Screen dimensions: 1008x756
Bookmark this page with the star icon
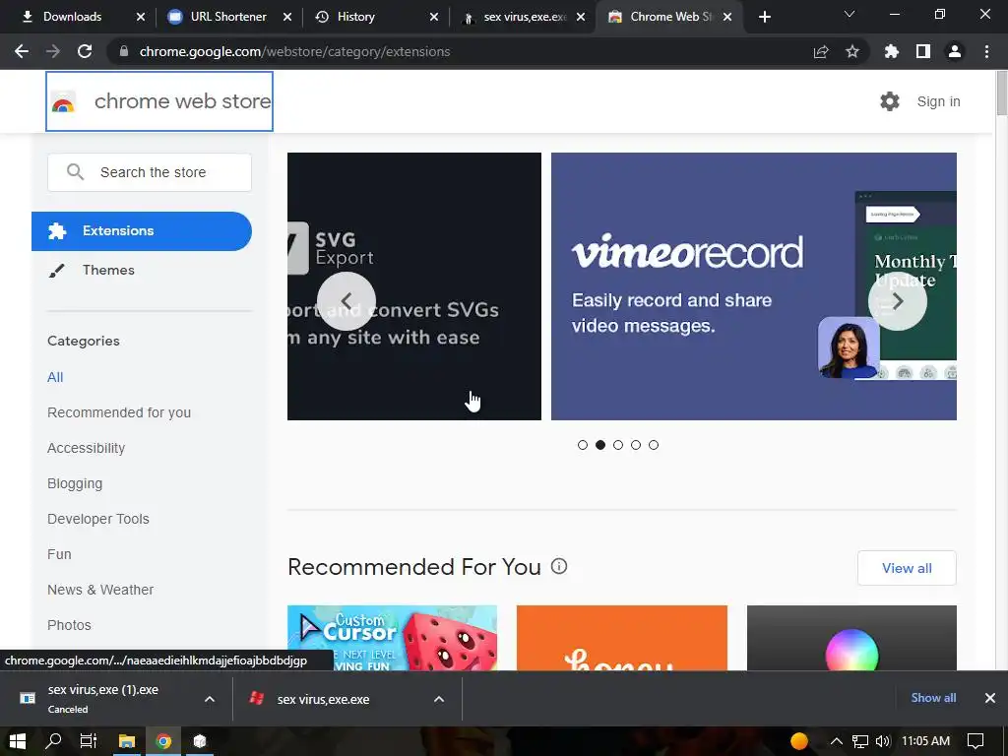tap(852, 51)
